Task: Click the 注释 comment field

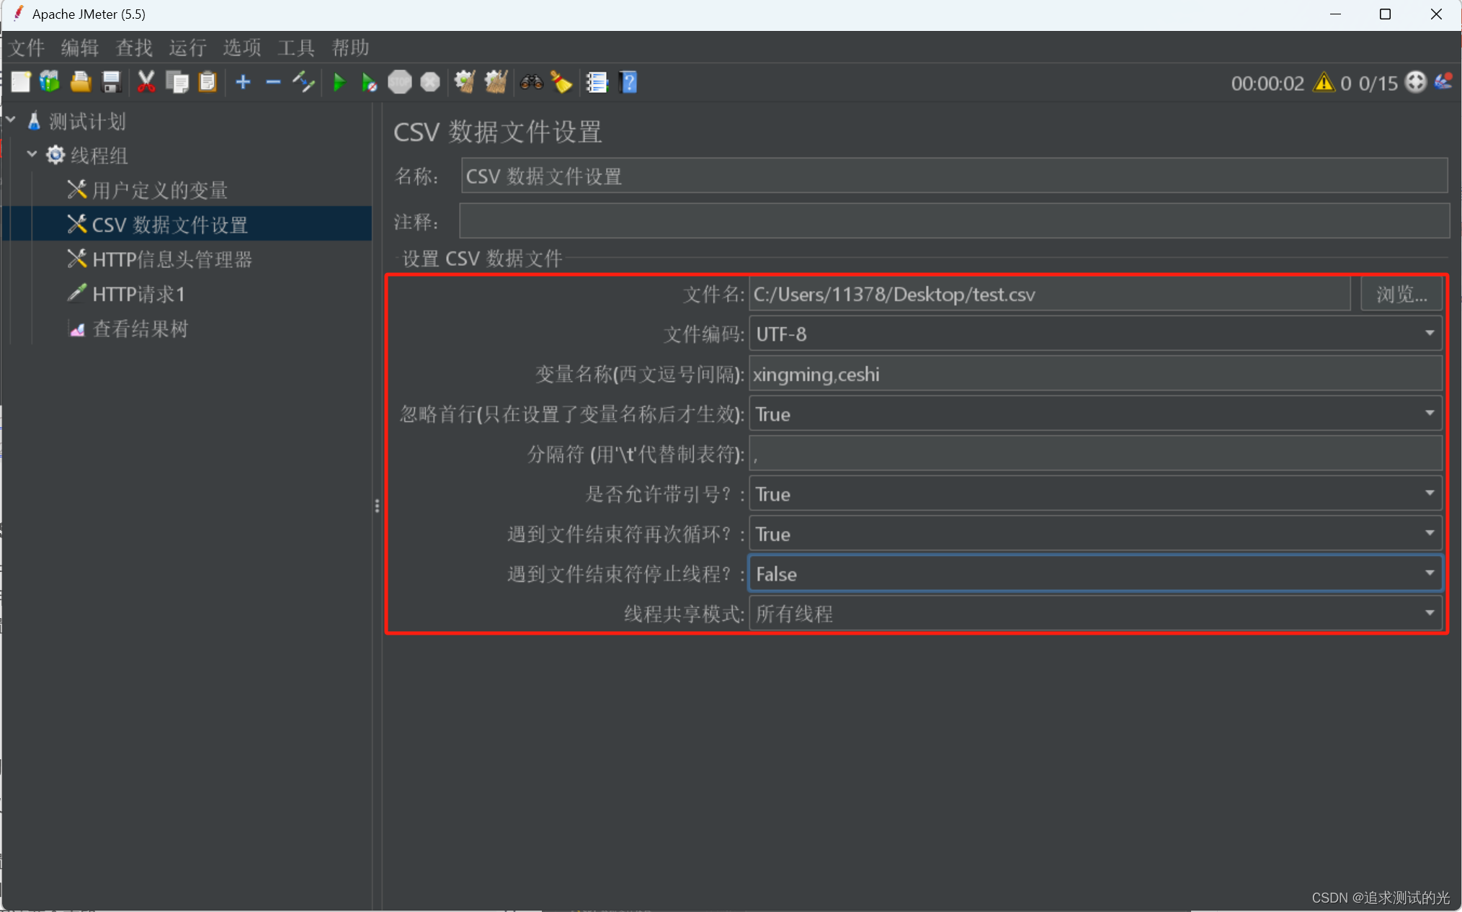Action: pyautogui.click(x=954, y=221)
